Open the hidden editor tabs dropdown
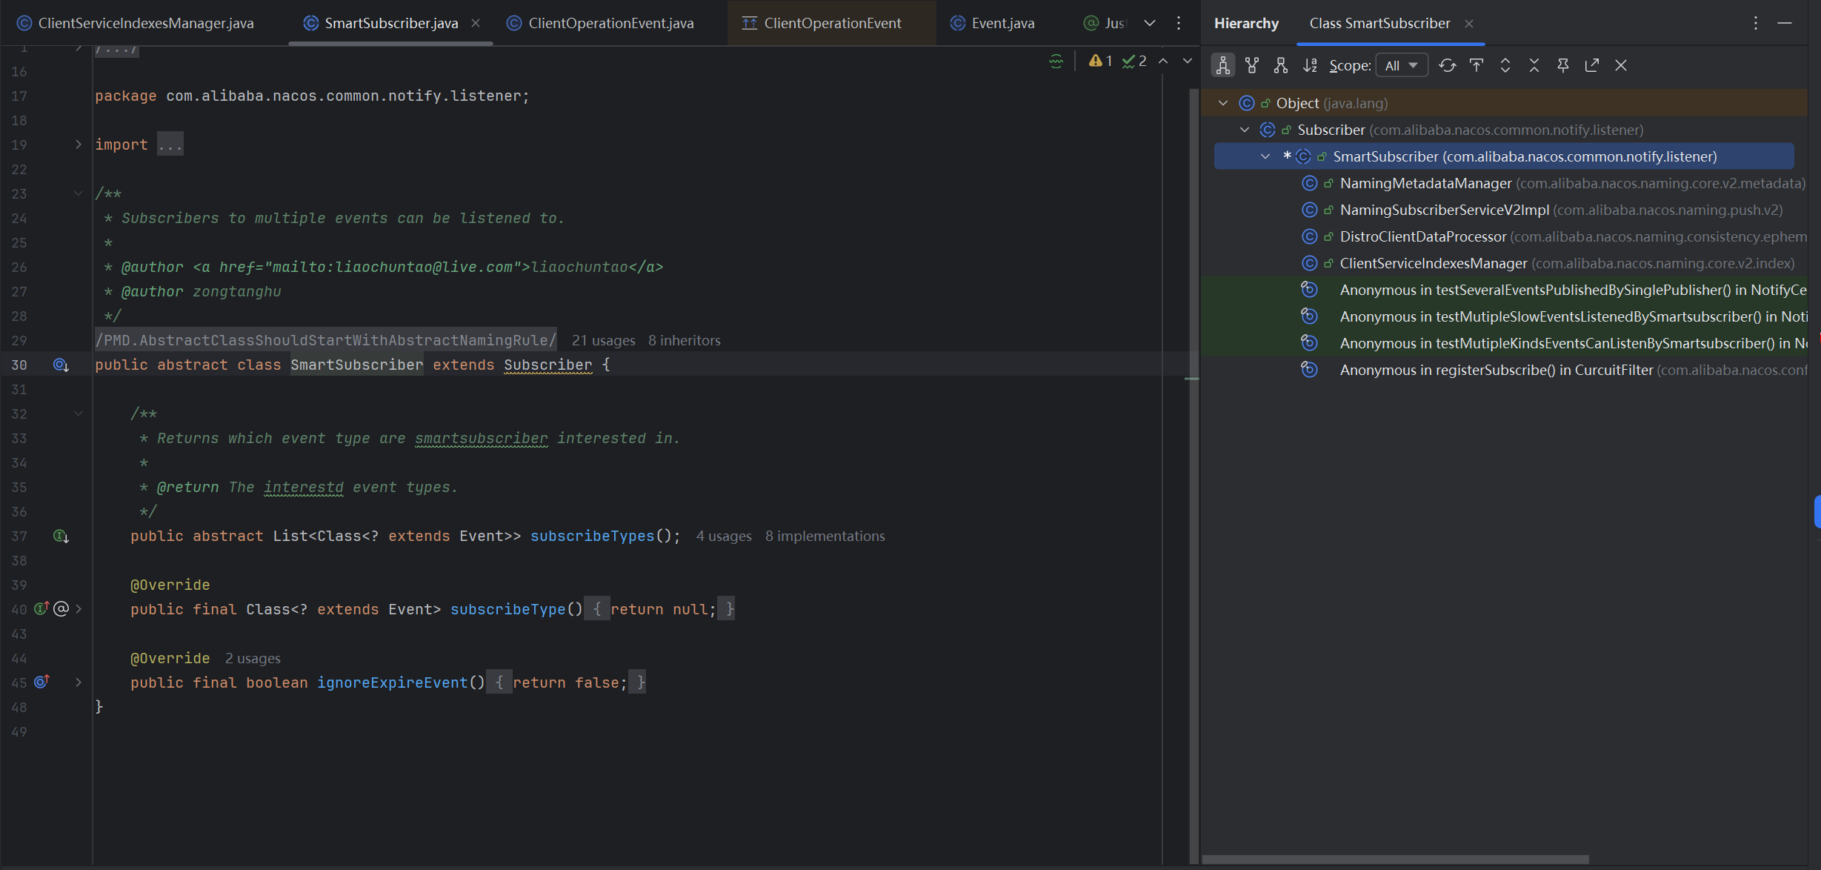Screen dimensions: 1821x870 (x=1149, y=23)
